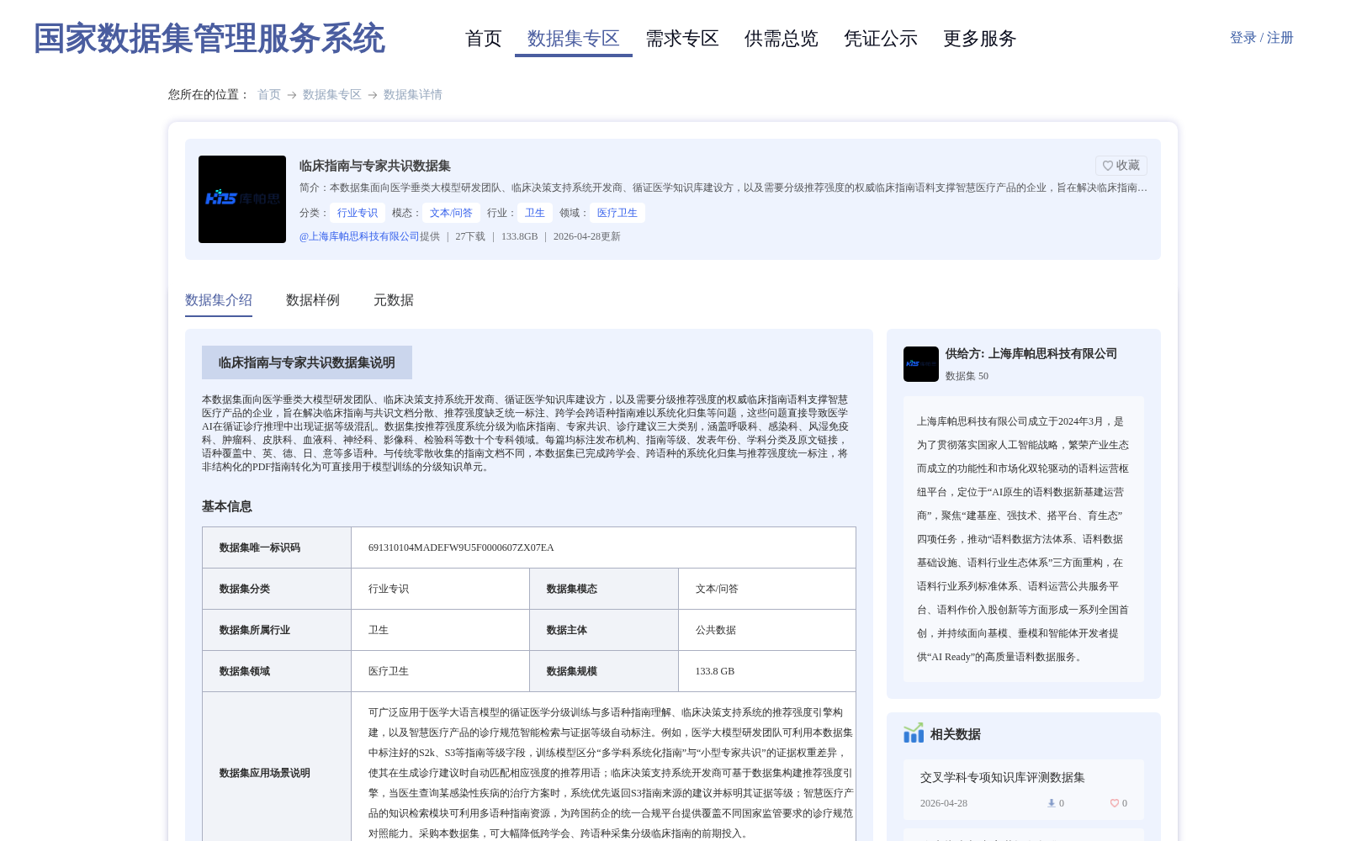Screen dimensions: 1346x841
Task: Click the dataset title 临床指南与专家共识数据集
Action: (375, 166)
